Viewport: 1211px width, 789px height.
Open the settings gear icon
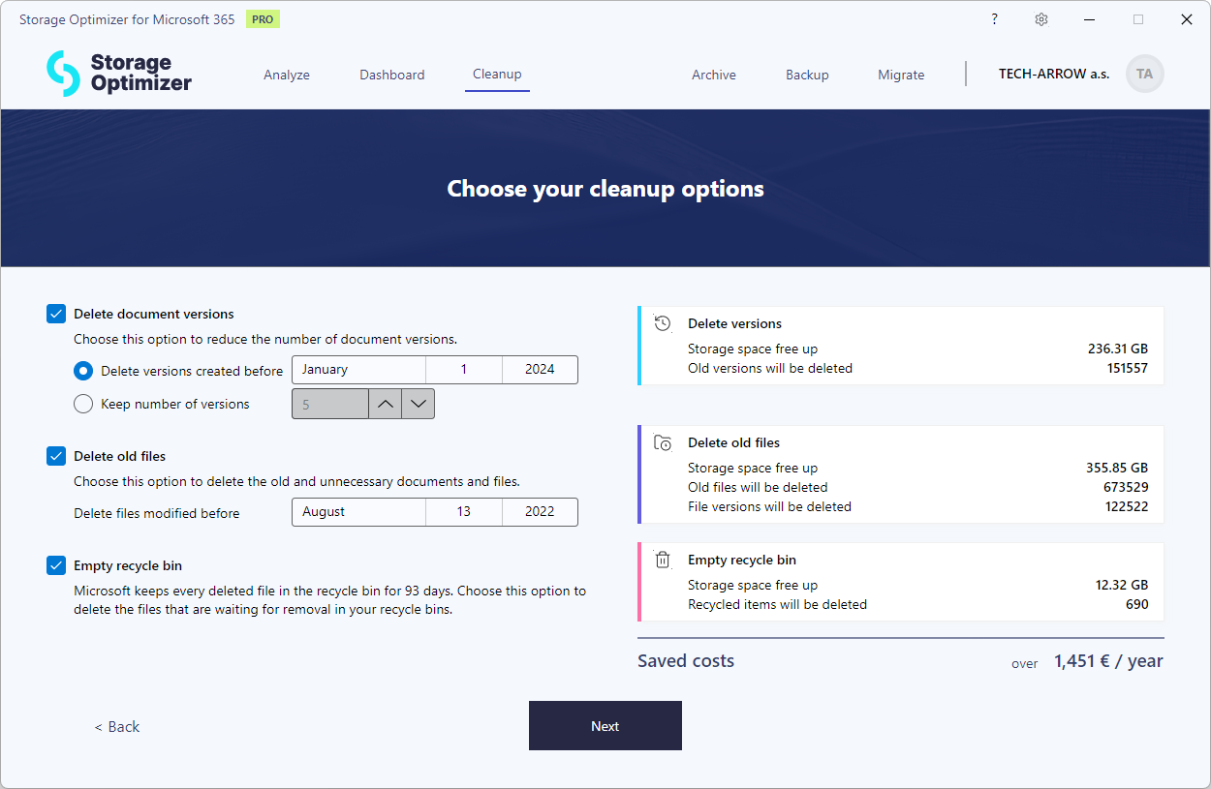click(x=1040, y=18)
